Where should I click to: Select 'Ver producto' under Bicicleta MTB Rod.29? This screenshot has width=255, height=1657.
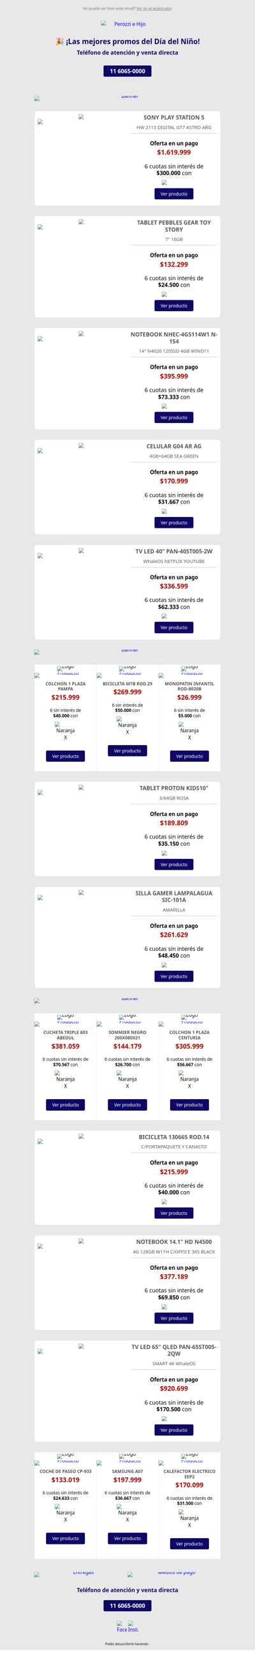(127, 751)
